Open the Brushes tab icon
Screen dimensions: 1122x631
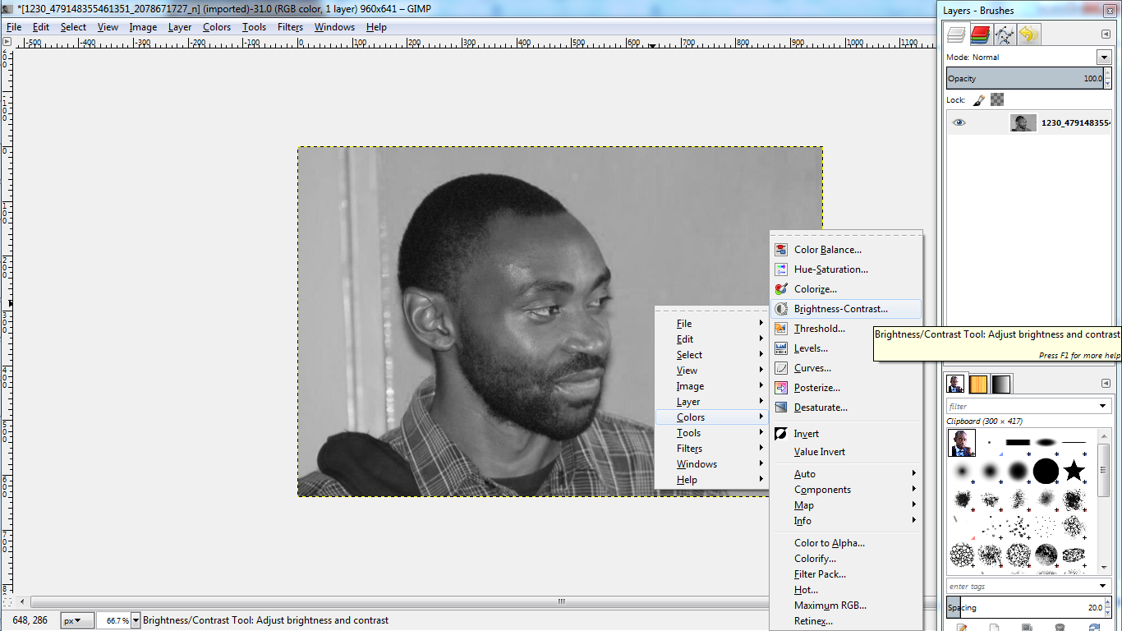click(955, 384)
